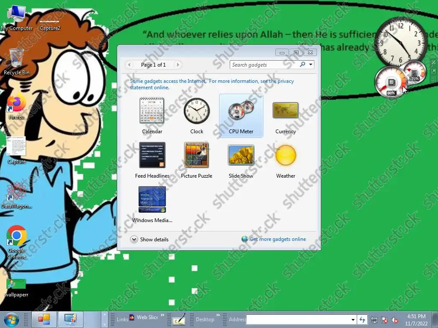Click the tablet input pen taskbar icon
438x328 pixels.
pos(179,319)
